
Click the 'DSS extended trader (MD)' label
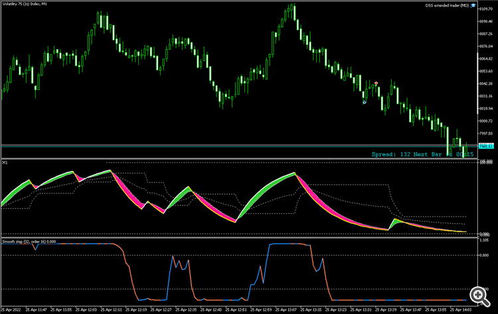(x=447, y=5)
